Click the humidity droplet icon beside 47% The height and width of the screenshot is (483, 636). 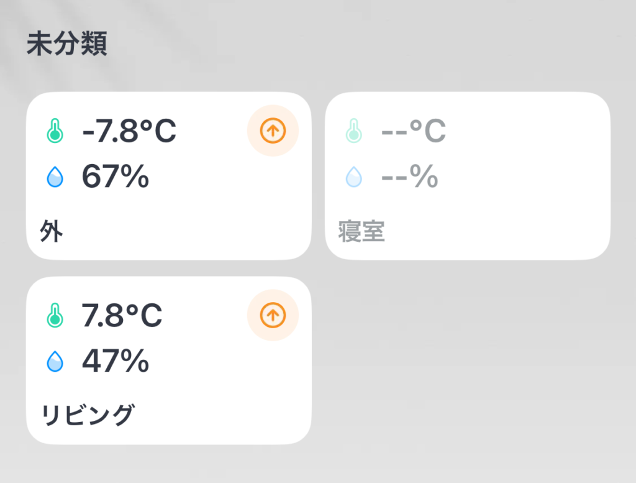click(x=55, y=361)
